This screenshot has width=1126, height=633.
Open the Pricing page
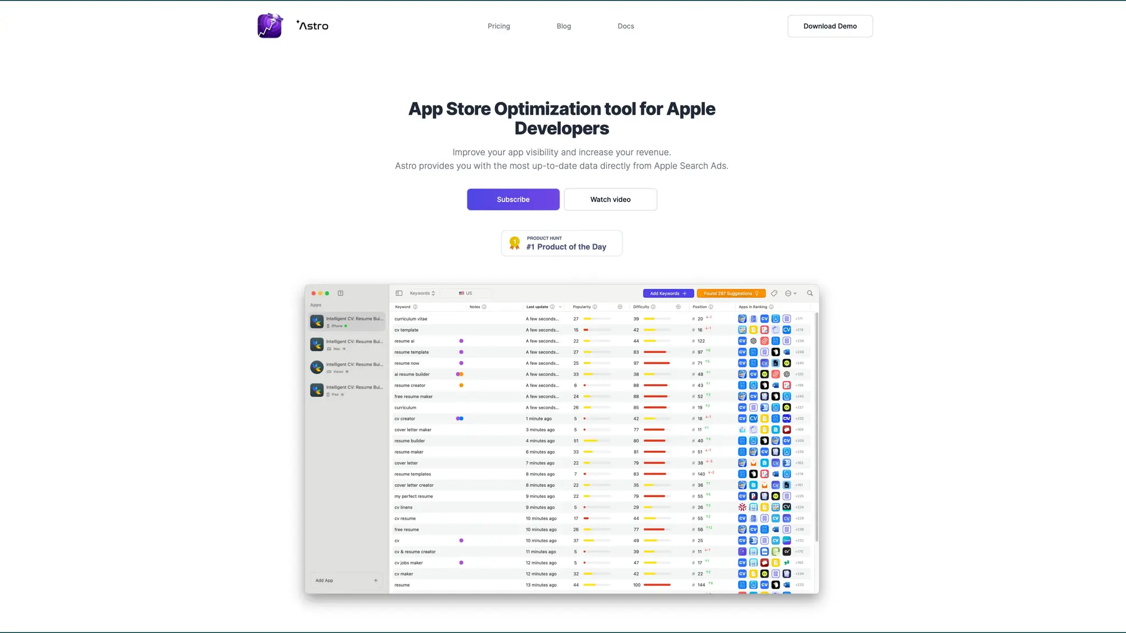pos(499,26)
